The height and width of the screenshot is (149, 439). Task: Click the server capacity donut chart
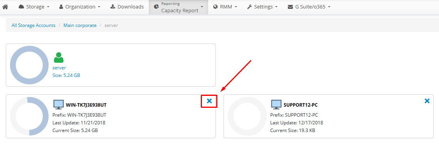(29, 65)
